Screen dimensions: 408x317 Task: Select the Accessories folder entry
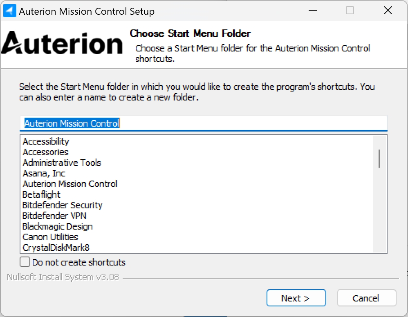(45, 152)
